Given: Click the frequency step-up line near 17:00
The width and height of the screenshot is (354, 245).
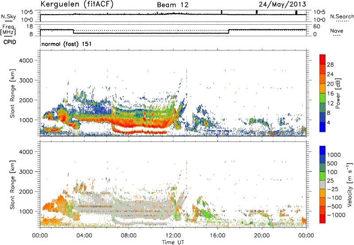Looking at the screenshot, I should [229, 31].
